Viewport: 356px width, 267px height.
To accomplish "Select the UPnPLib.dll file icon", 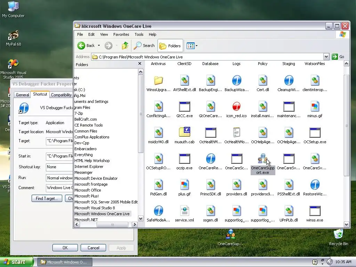I will [289, 211].
